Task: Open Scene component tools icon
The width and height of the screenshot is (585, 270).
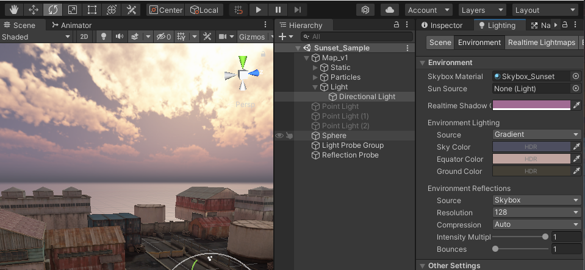Action: (x=207, y=37)
